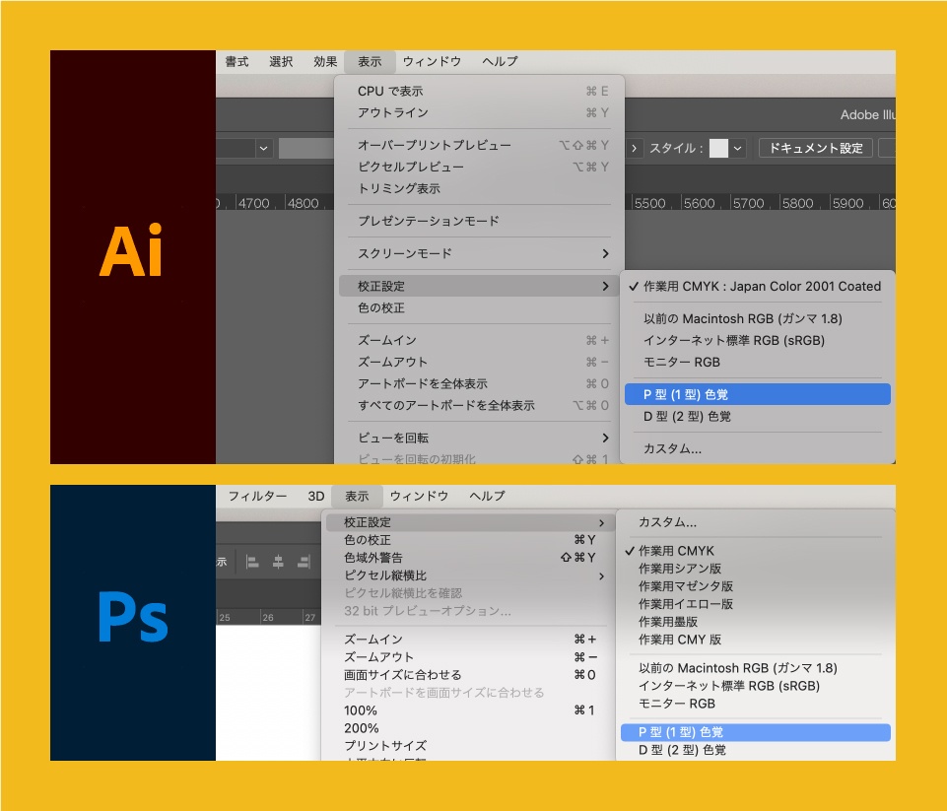Select P 型 (1 型) 色覚 in Photoshop
This screenshot has width=947, height=811.
coord(756,732)
